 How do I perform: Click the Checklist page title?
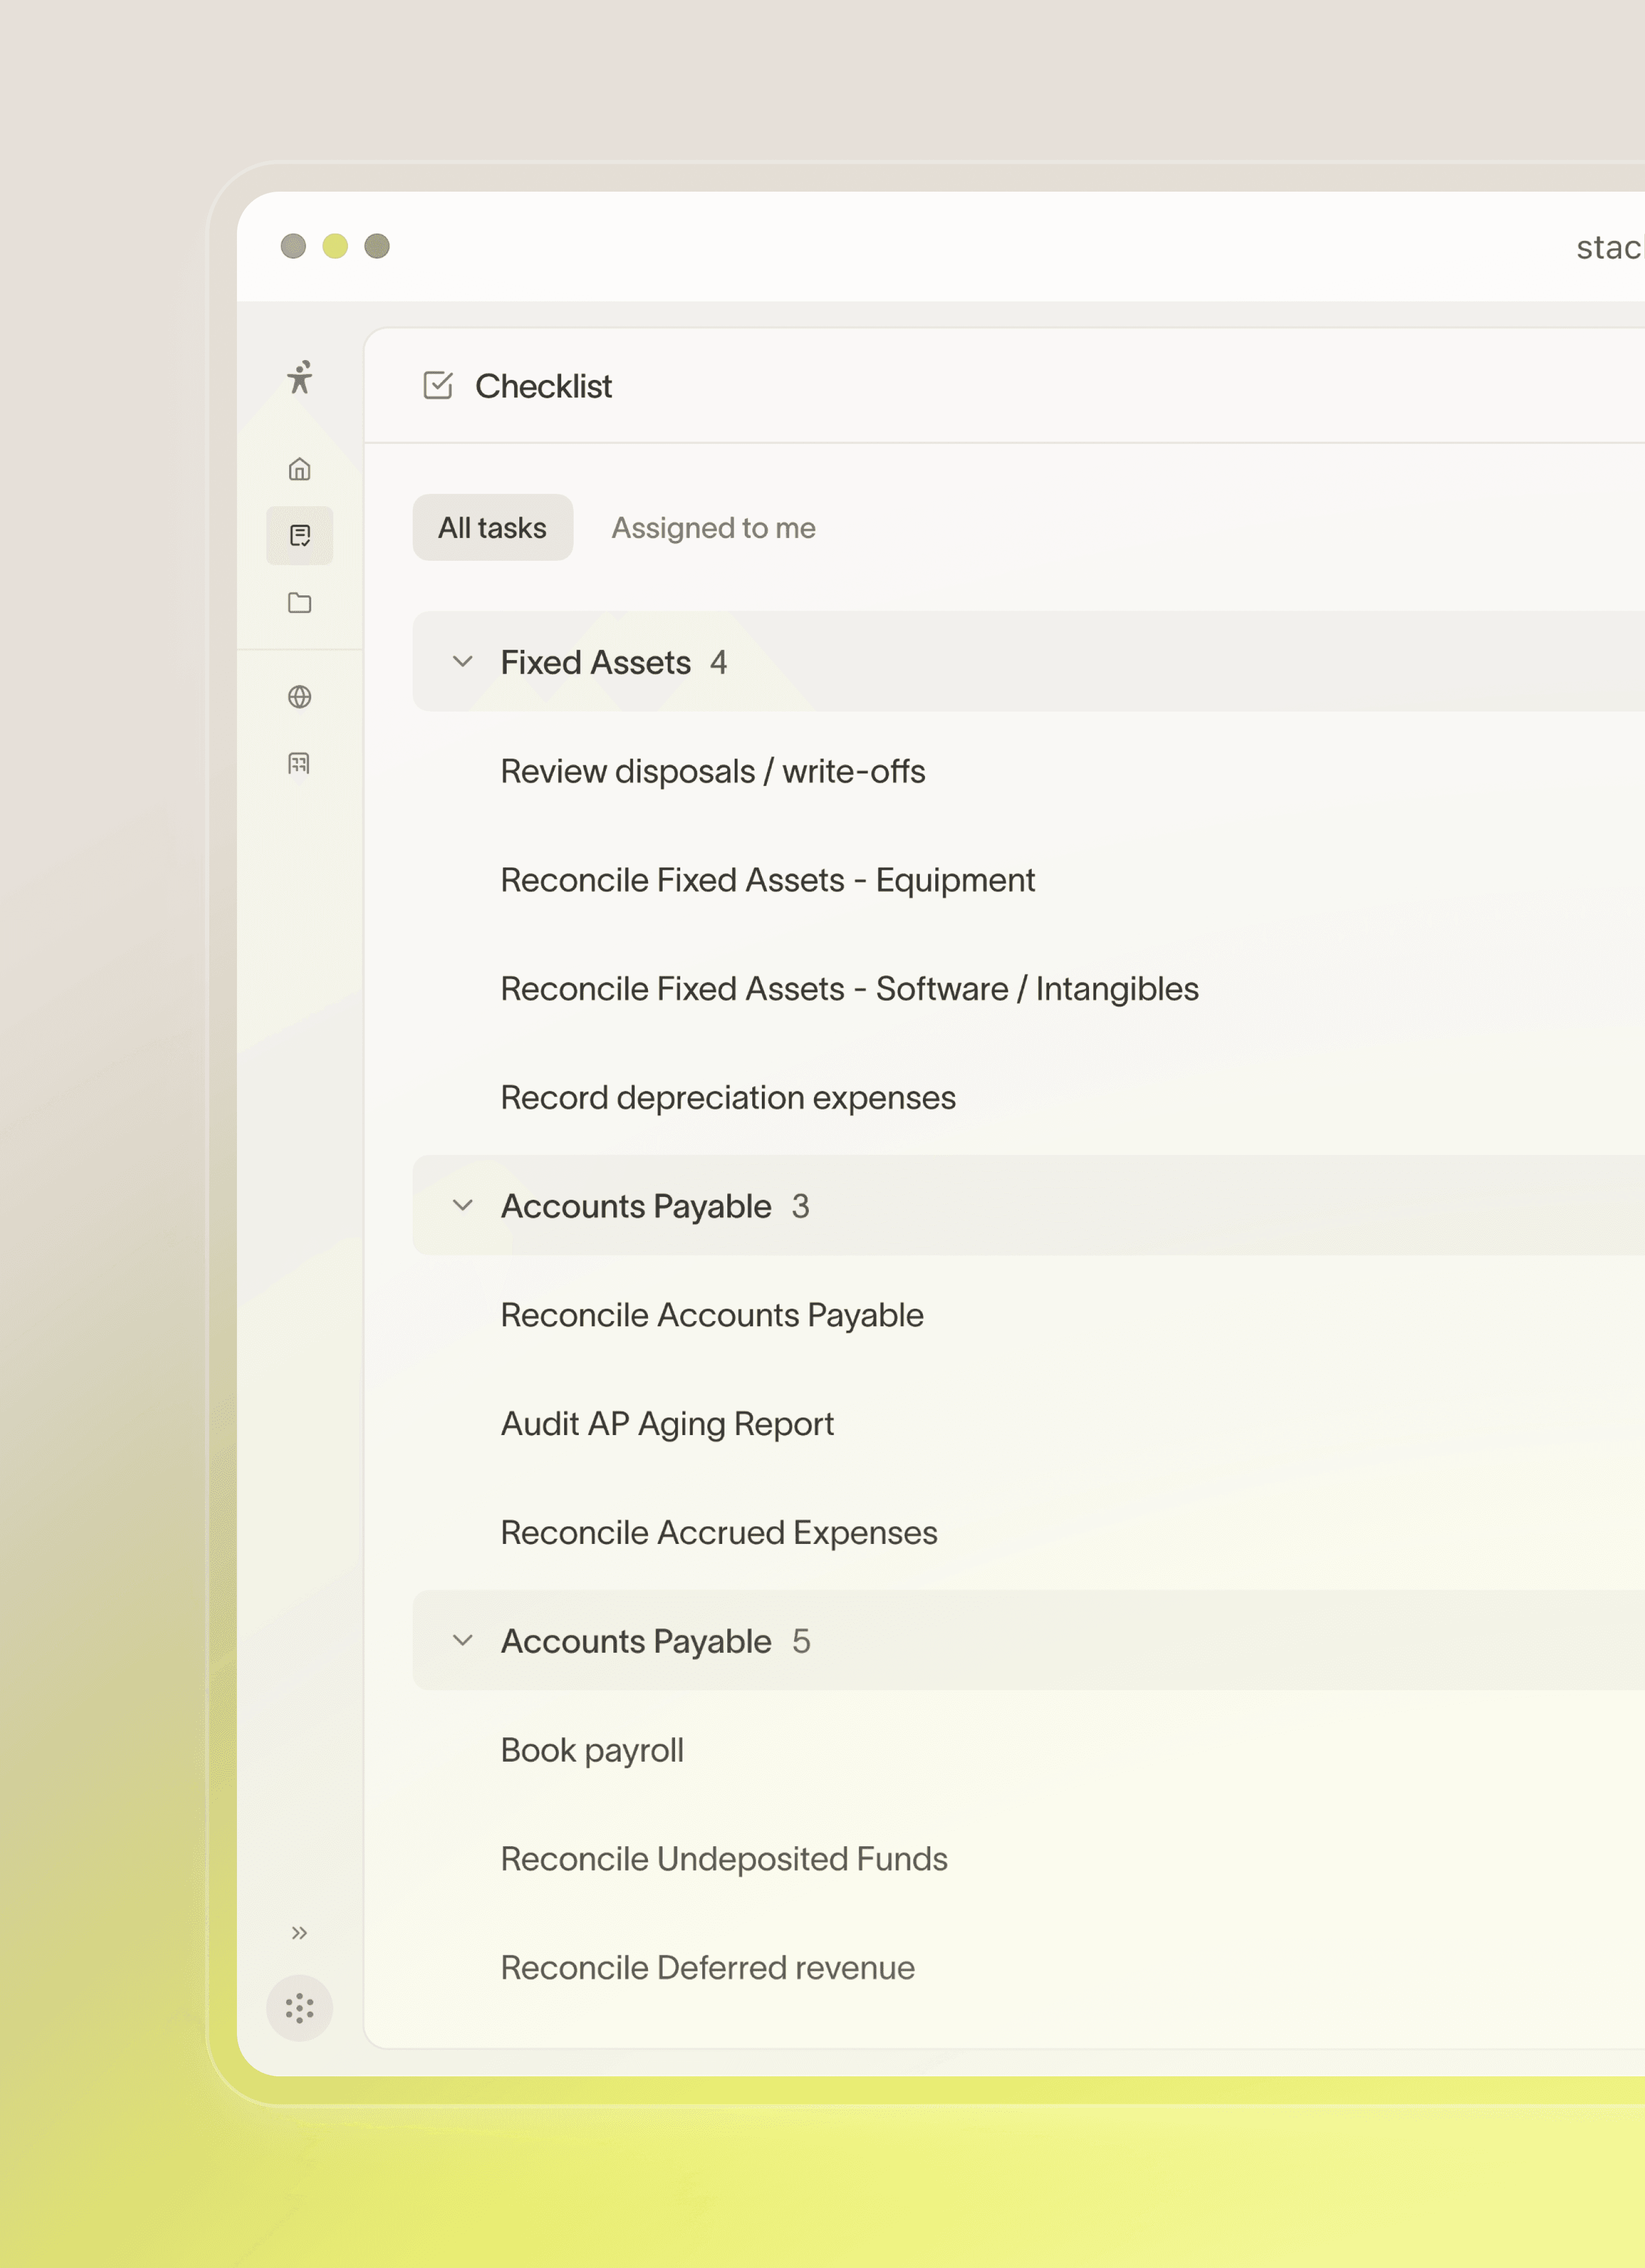click(543, 386)
